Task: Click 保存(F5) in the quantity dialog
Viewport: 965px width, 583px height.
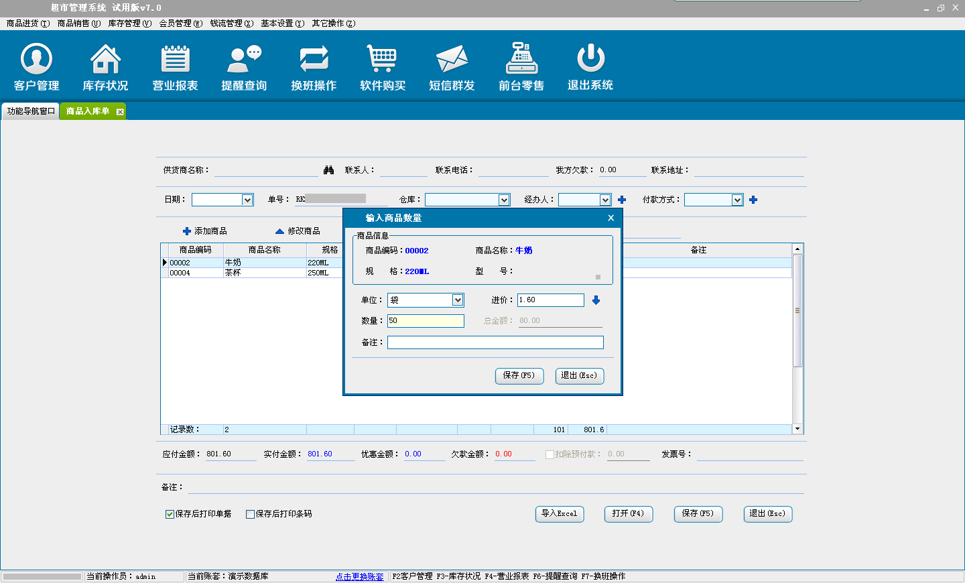Action: (519, 376)
